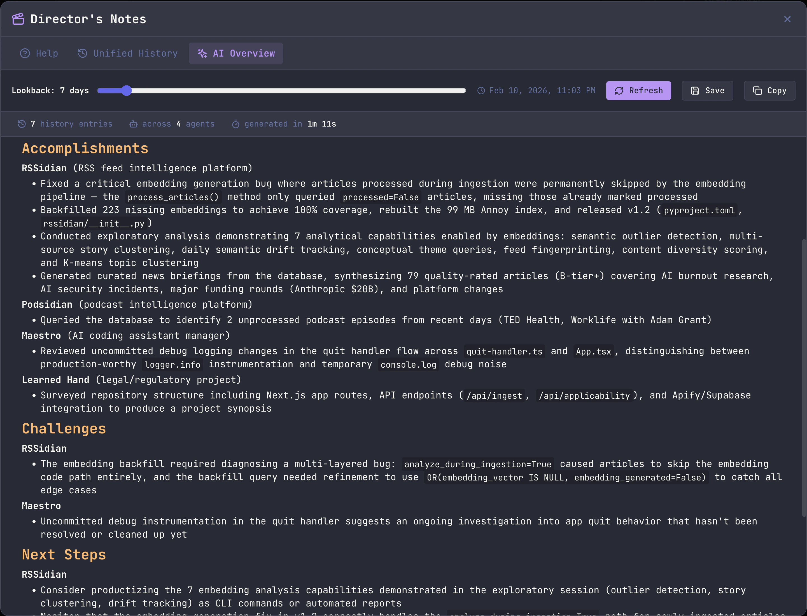
Task: Click the history icon beside 7 history entries
Action: [x=22, y=124]
